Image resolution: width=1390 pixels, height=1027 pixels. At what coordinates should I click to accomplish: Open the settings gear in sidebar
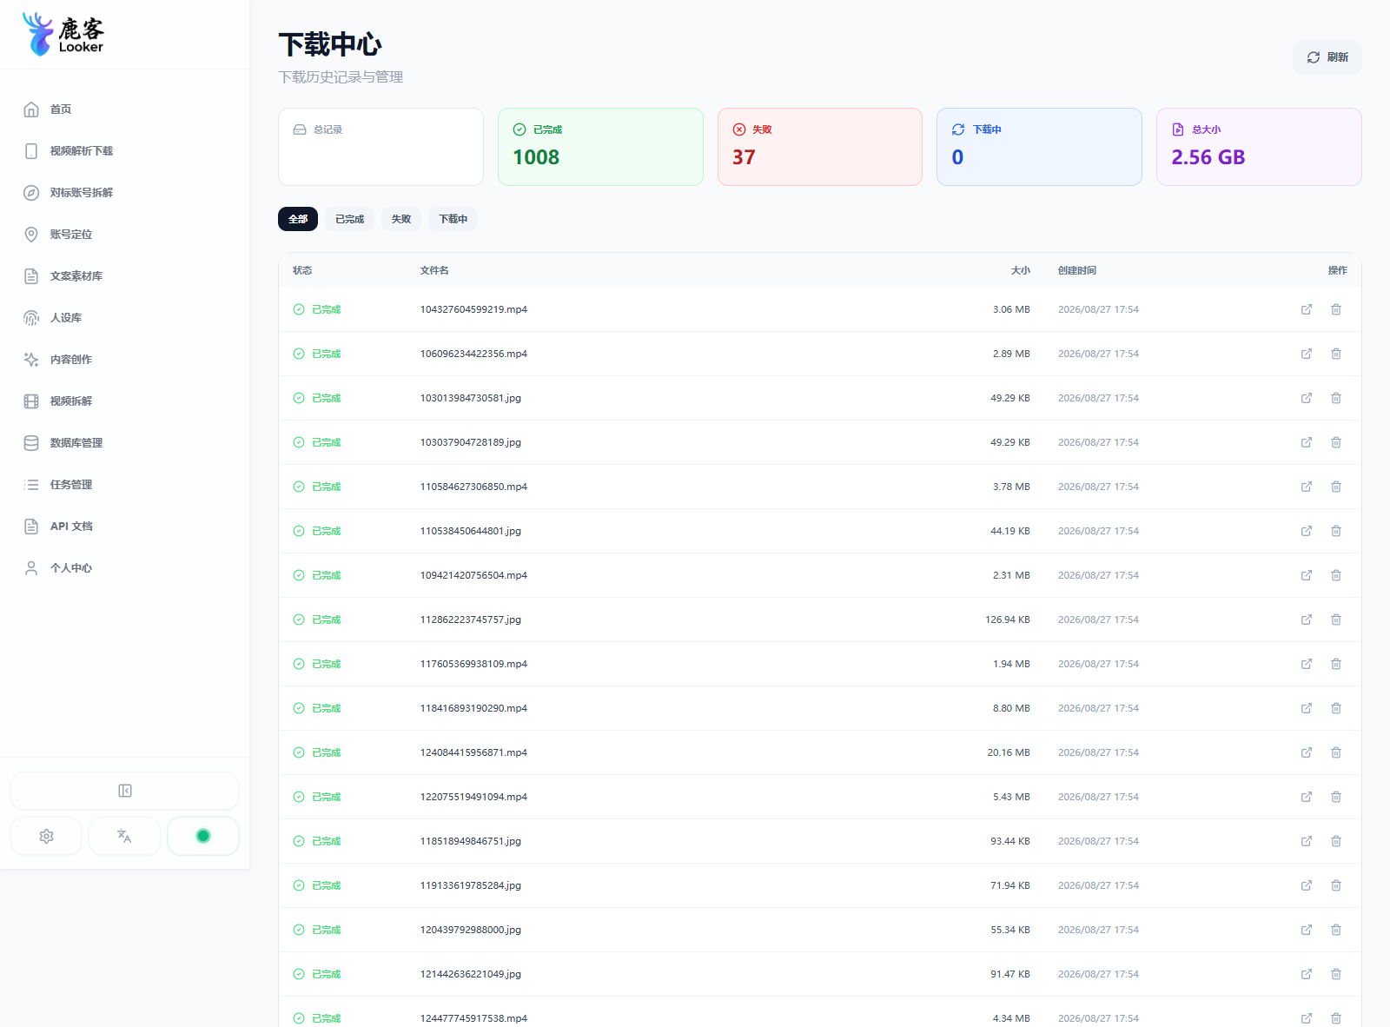click(x=46, y=836)
